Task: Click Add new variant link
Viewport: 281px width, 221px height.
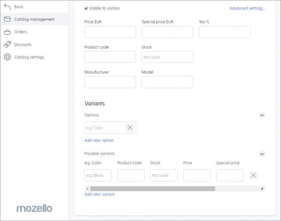Action: tap(100, 194)
